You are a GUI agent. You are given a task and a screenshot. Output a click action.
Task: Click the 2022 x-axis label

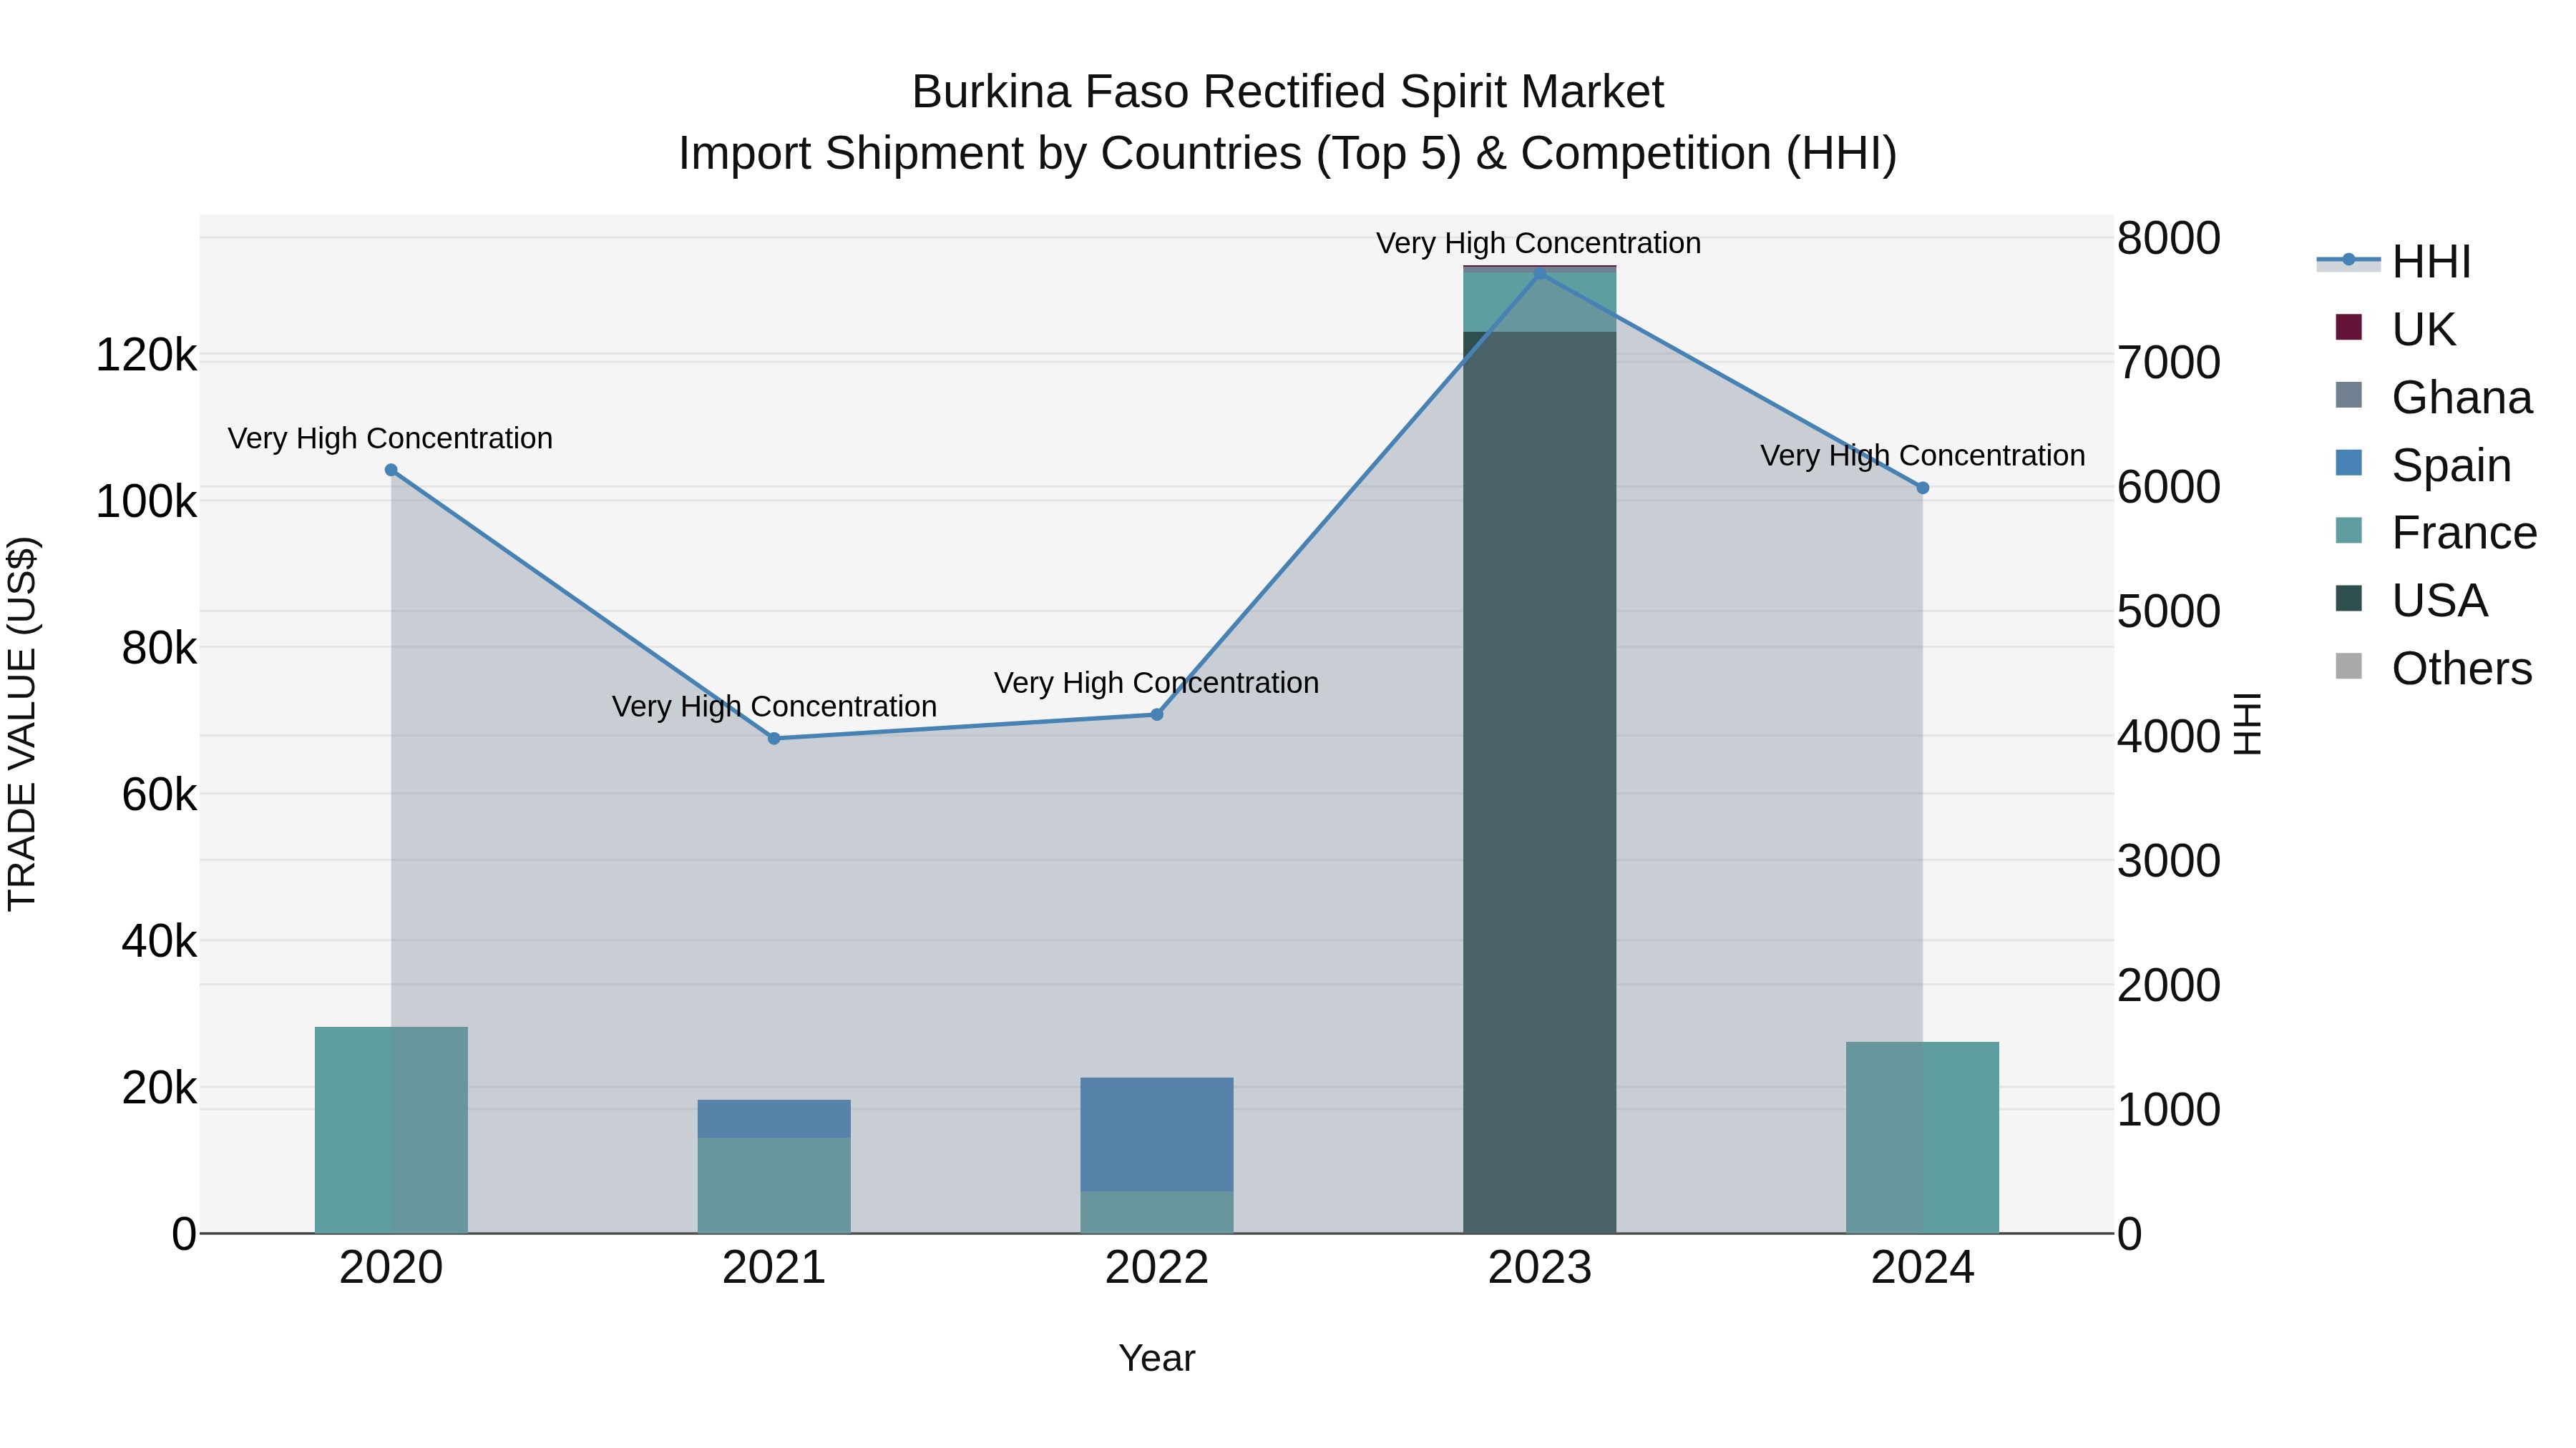click(1157, 1268)
